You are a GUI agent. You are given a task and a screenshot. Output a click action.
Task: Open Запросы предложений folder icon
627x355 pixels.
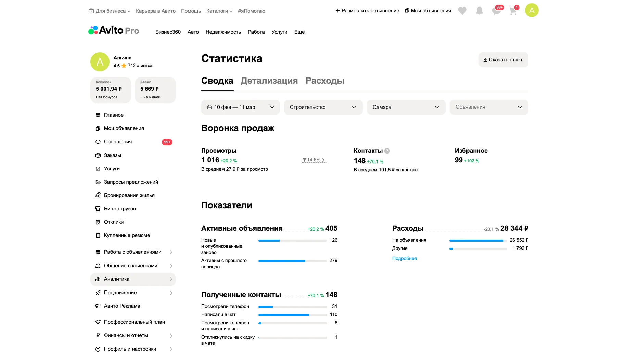click(98, 182)
